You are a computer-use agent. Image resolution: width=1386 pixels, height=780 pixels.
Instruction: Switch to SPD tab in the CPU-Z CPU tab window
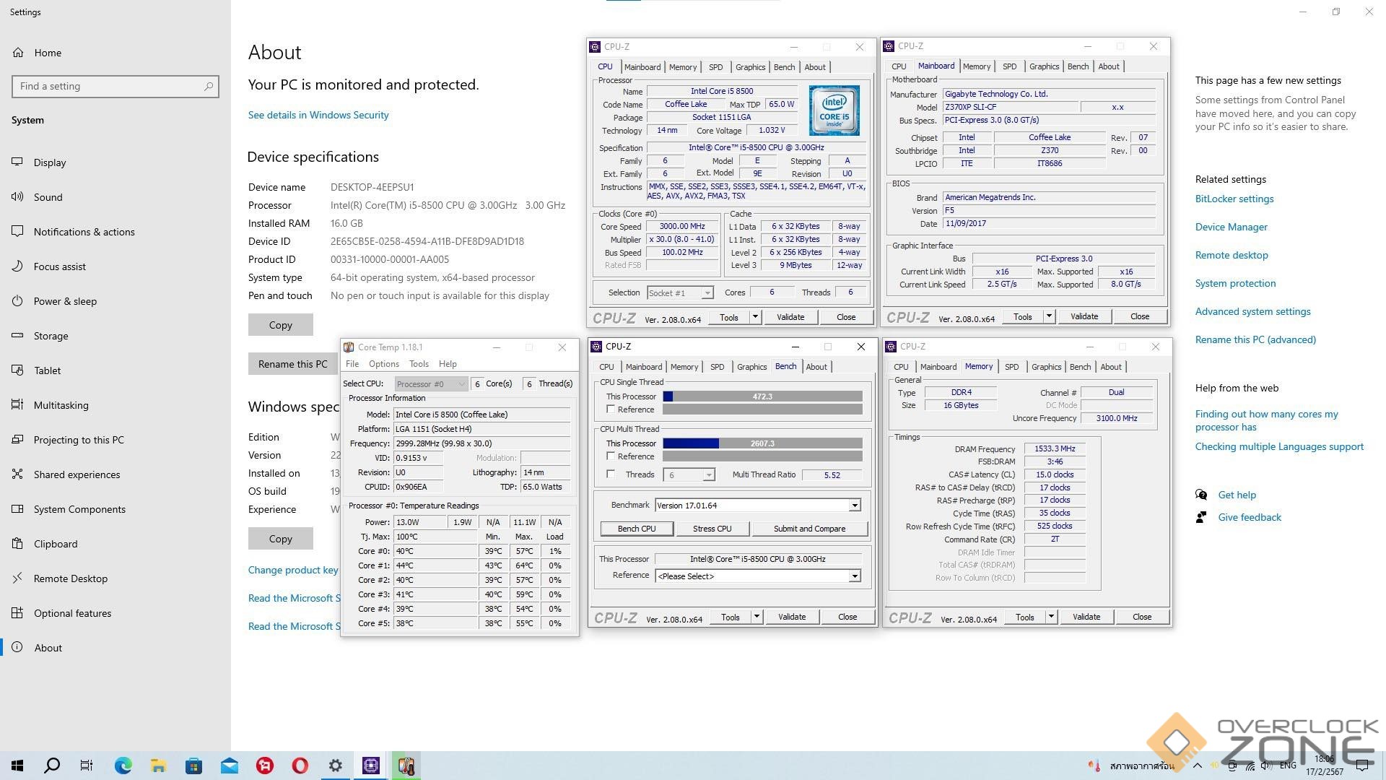coord(715,67)
